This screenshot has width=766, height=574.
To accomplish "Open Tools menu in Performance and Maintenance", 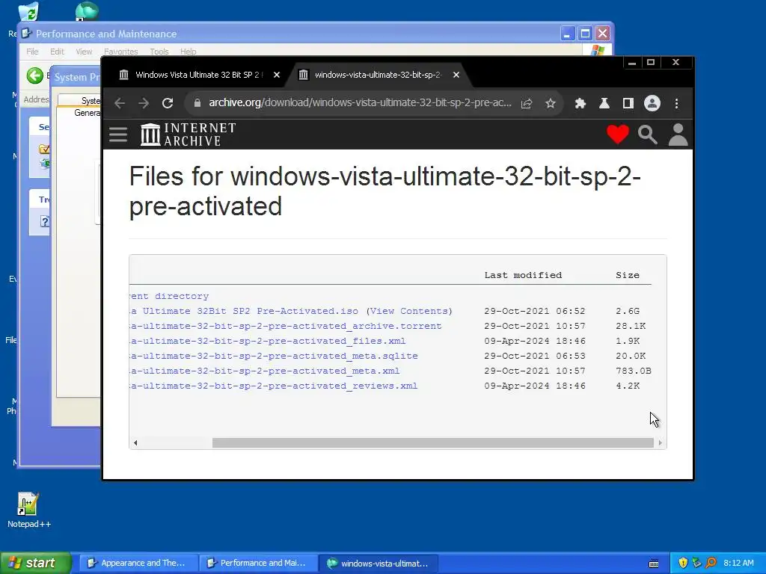I will point(159,52).
